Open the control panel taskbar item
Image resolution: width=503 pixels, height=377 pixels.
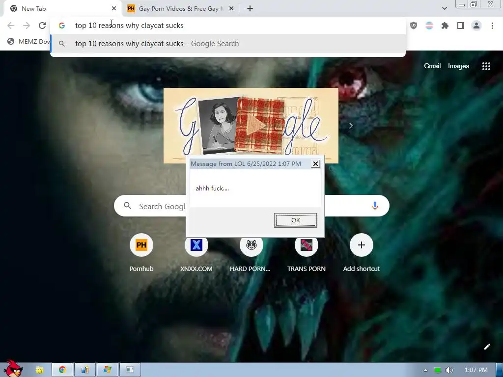[85, 370]
